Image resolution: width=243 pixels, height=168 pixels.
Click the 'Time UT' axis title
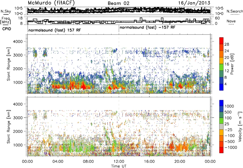tap(119, 166)
